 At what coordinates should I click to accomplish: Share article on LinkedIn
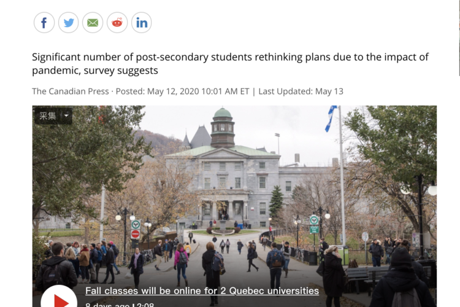click(142, 23)
